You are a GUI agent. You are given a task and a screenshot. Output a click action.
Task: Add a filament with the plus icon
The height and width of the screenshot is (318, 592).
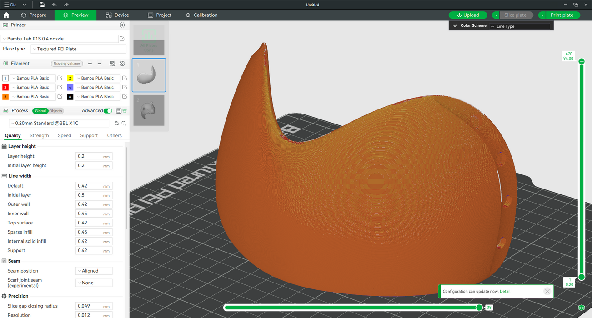coord(90,64)
